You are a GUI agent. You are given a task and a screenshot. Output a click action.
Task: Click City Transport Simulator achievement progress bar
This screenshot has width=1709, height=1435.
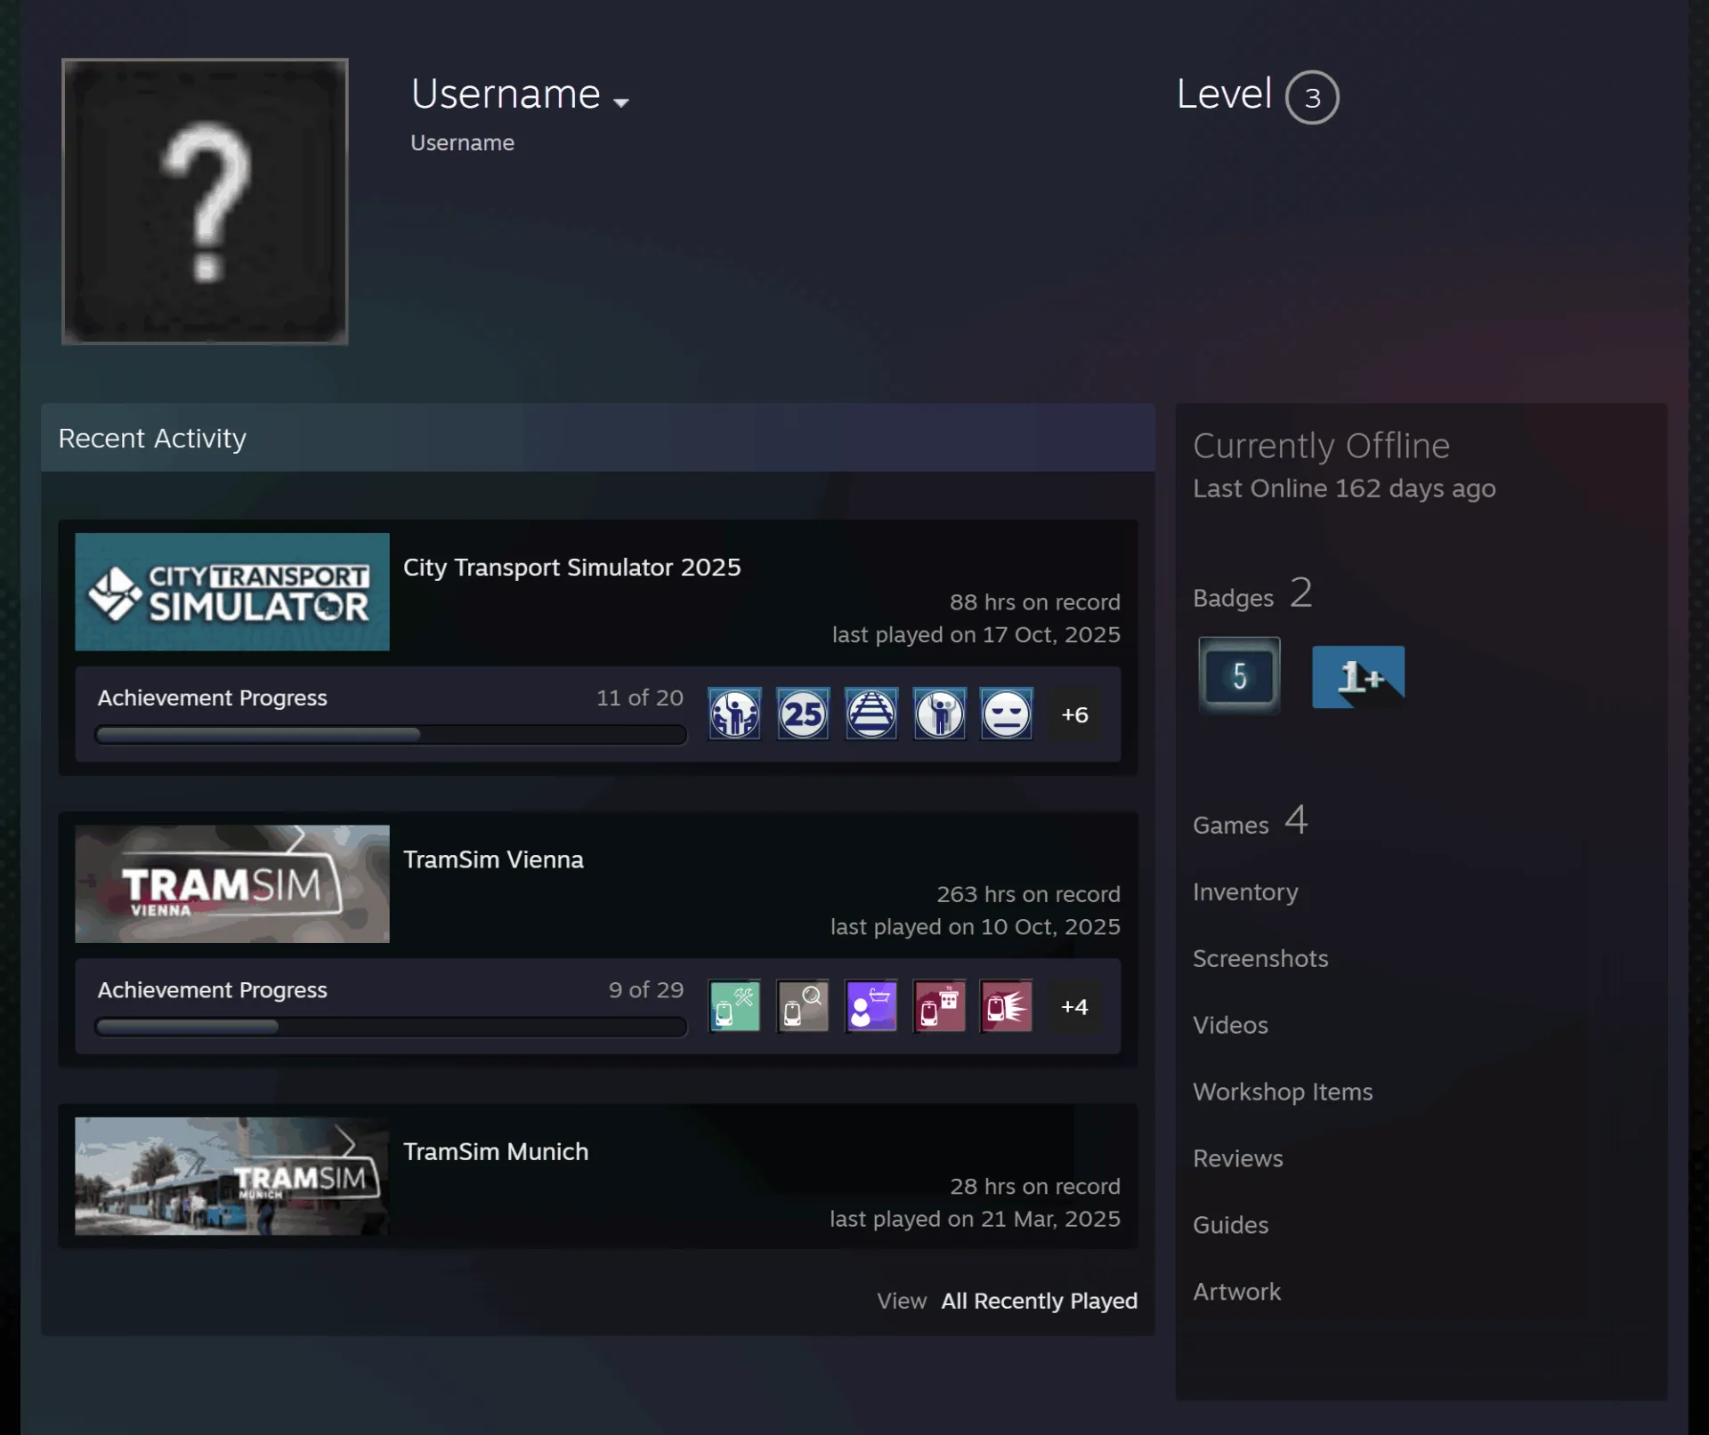point(391,735)
